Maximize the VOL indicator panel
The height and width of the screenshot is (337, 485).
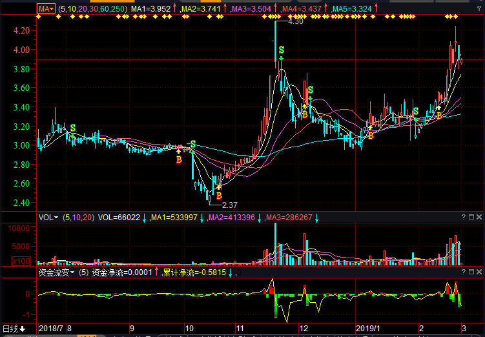471,217
